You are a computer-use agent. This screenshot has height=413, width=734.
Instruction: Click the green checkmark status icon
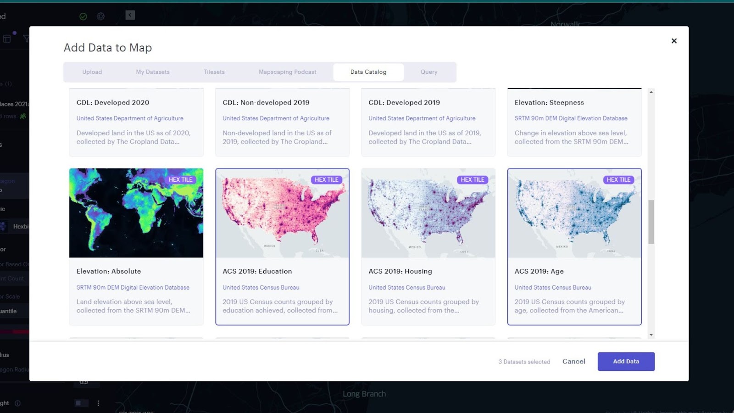[x=83, y=17]
